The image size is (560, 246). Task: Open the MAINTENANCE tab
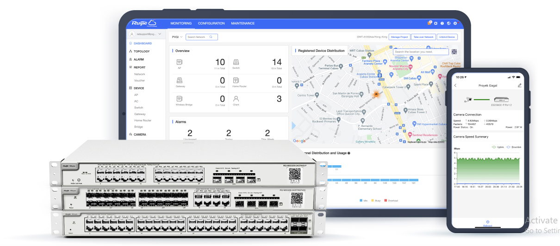pyautogui.click(x=243, y=24)
